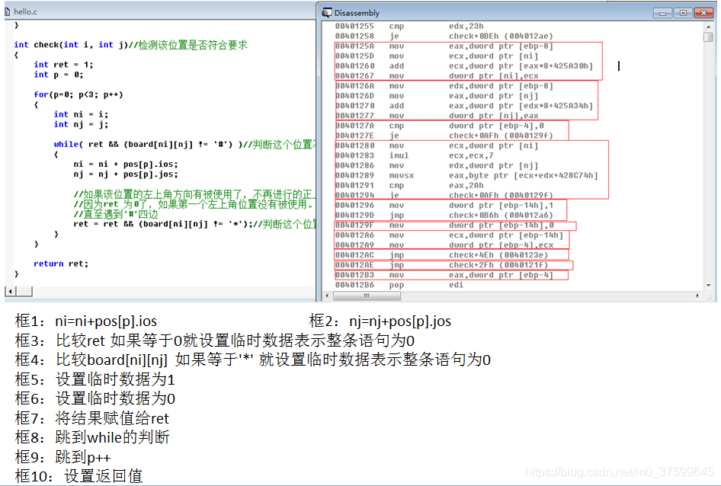Screen dimensions: 721x486
Task: Click jmp instruction at address 004012AC
Action: tap(441, 255)
